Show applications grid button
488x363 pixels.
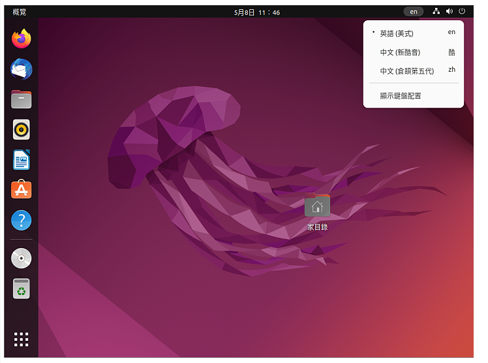[21, 339]
